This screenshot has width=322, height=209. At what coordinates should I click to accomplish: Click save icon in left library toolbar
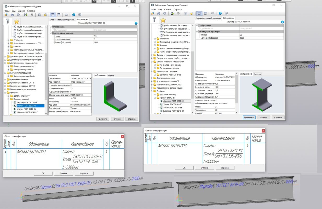click(x=26, y=15)
